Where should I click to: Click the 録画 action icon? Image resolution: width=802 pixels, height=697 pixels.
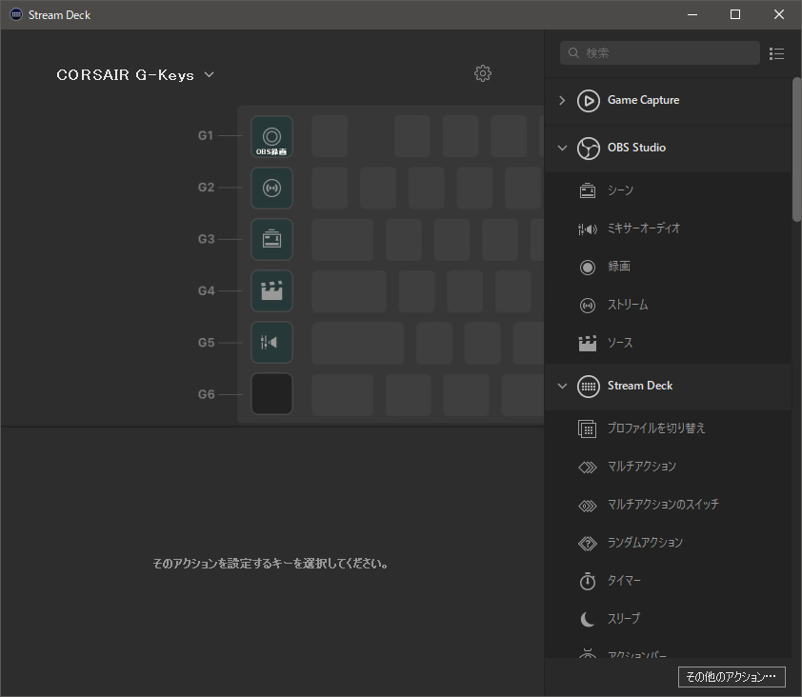pos(588,267)
